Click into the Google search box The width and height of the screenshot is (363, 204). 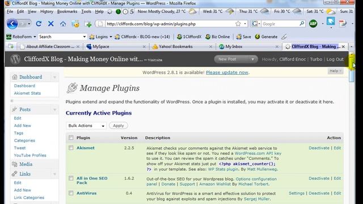pyautogui.click(x=280, y=24)
